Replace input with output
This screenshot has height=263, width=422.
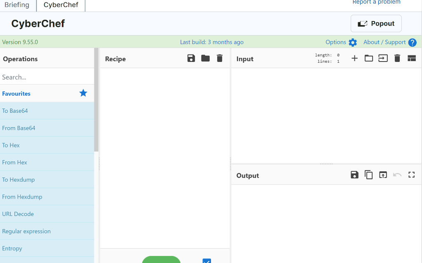point(383,175)
